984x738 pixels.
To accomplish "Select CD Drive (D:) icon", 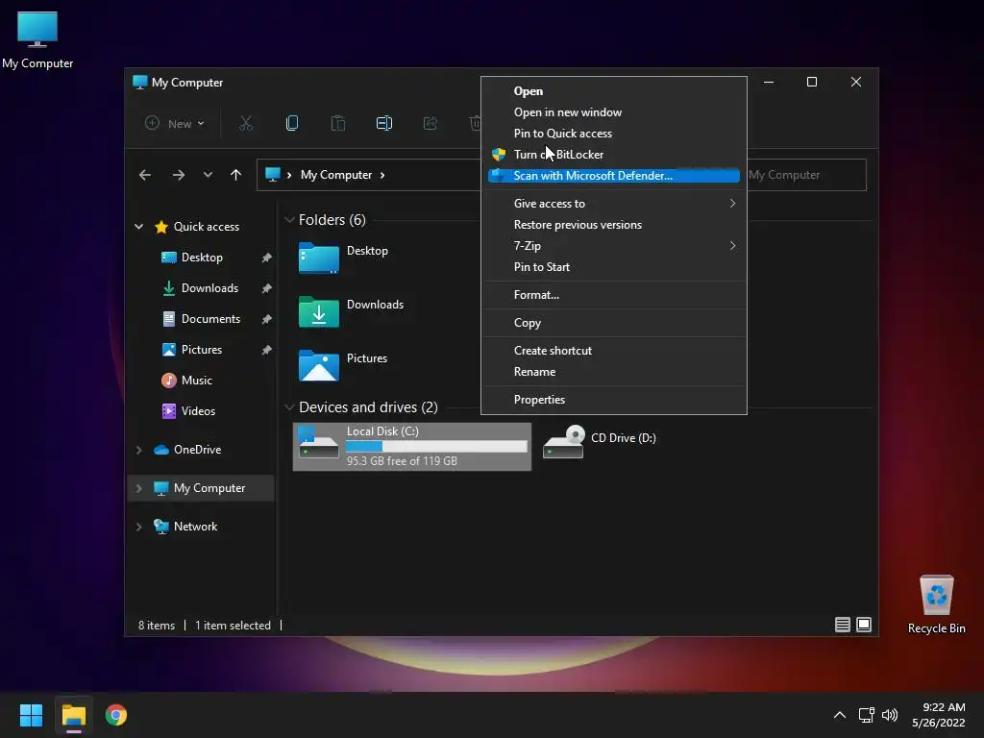I will coord(563,442).
